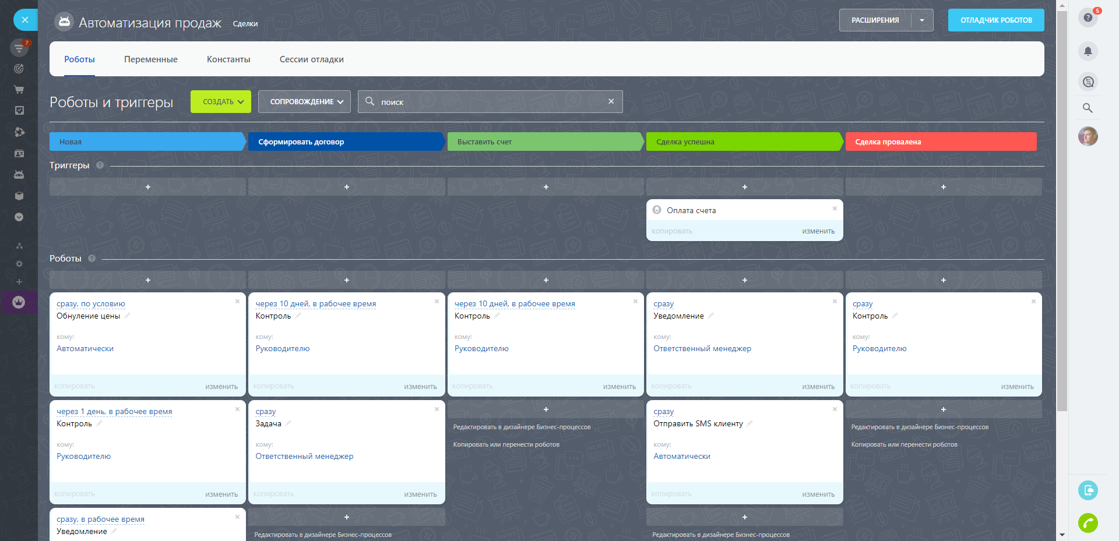1119x541 pixels.
Task: Open settings gear in left sidebar
Action: [x=19, y=264]
